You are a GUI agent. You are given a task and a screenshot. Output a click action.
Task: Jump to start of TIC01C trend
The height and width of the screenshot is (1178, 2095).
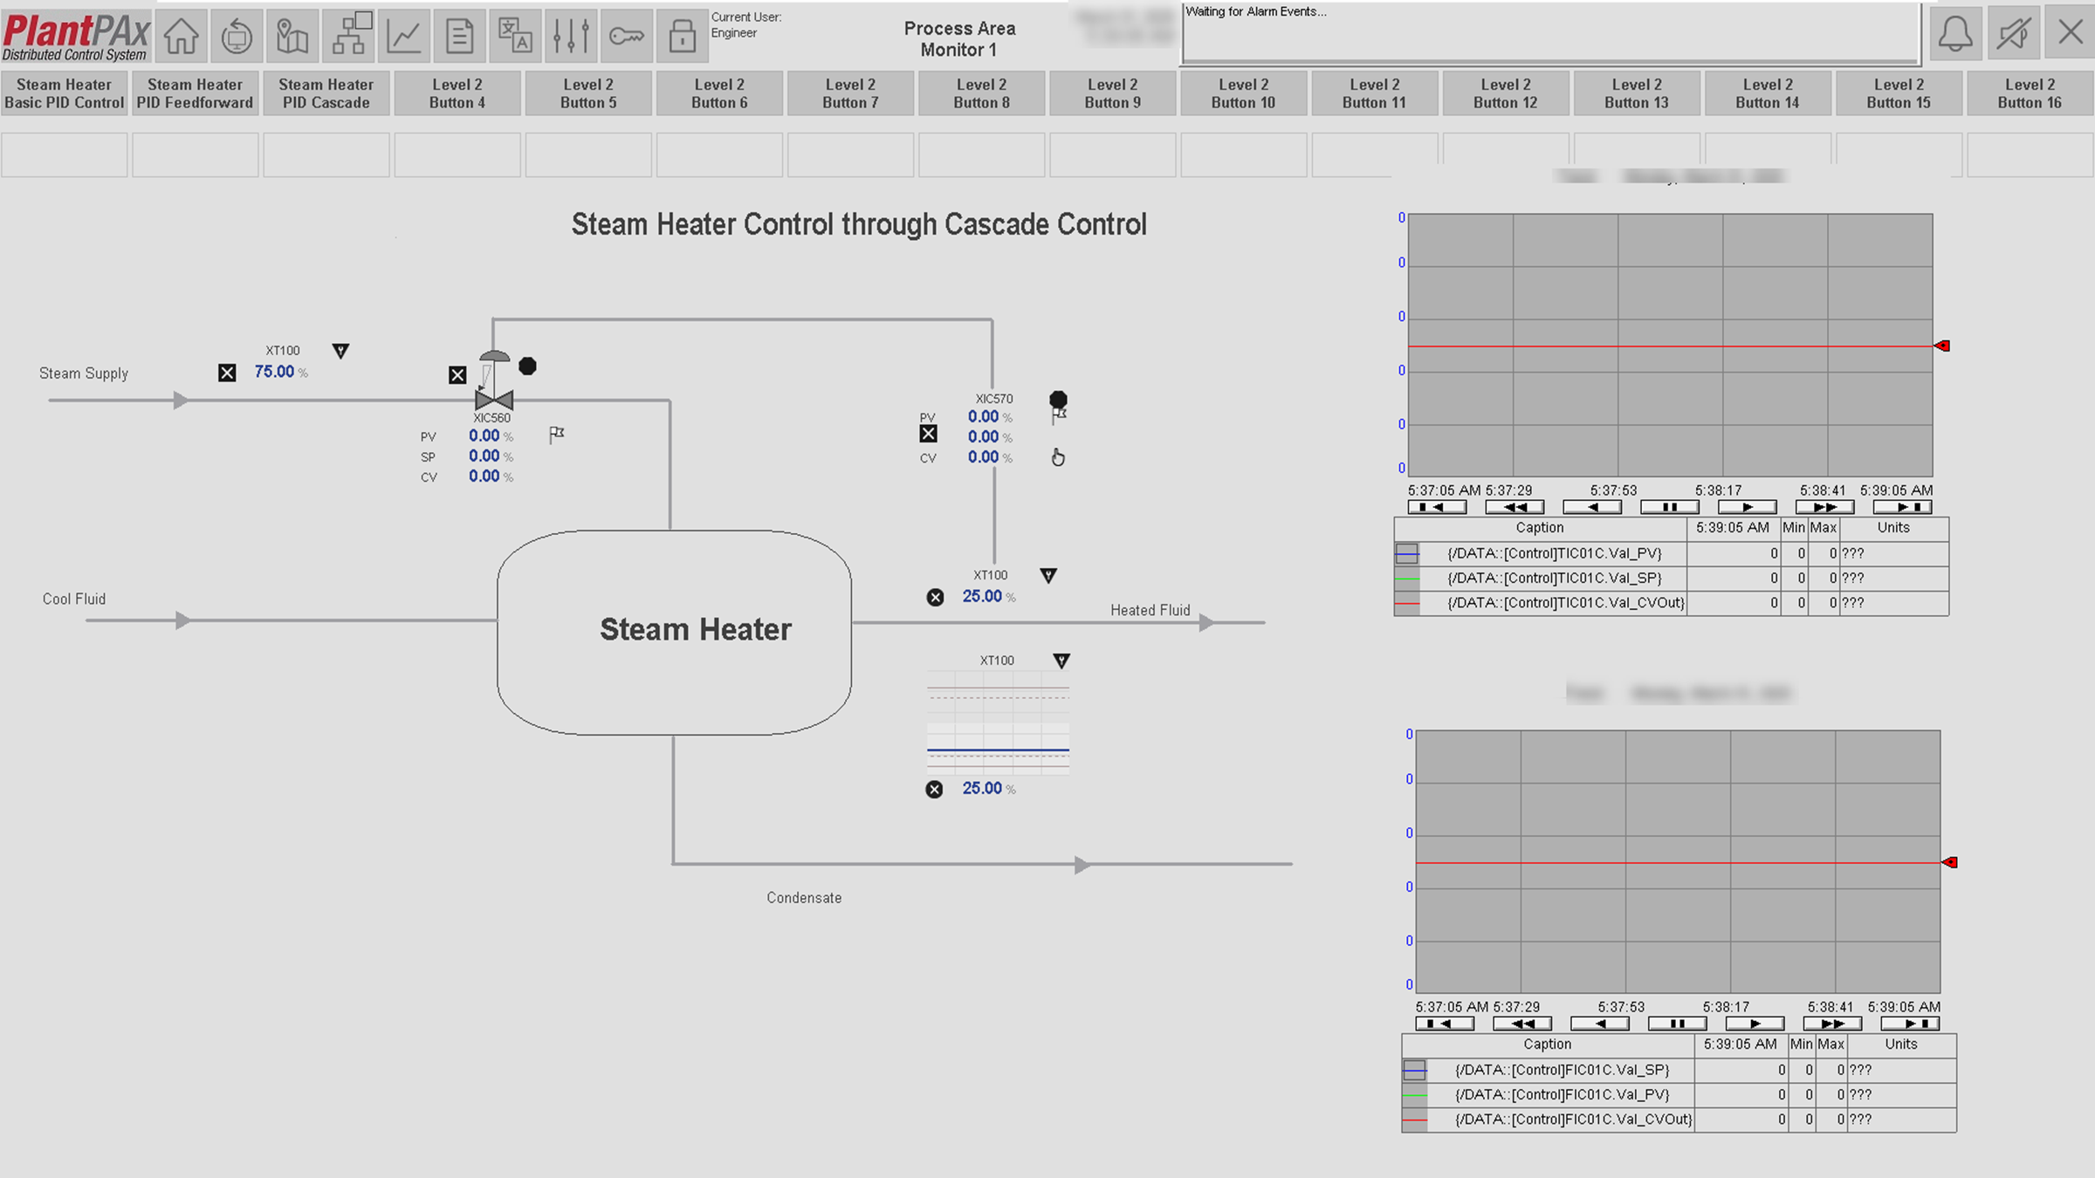coord(1438,507)
